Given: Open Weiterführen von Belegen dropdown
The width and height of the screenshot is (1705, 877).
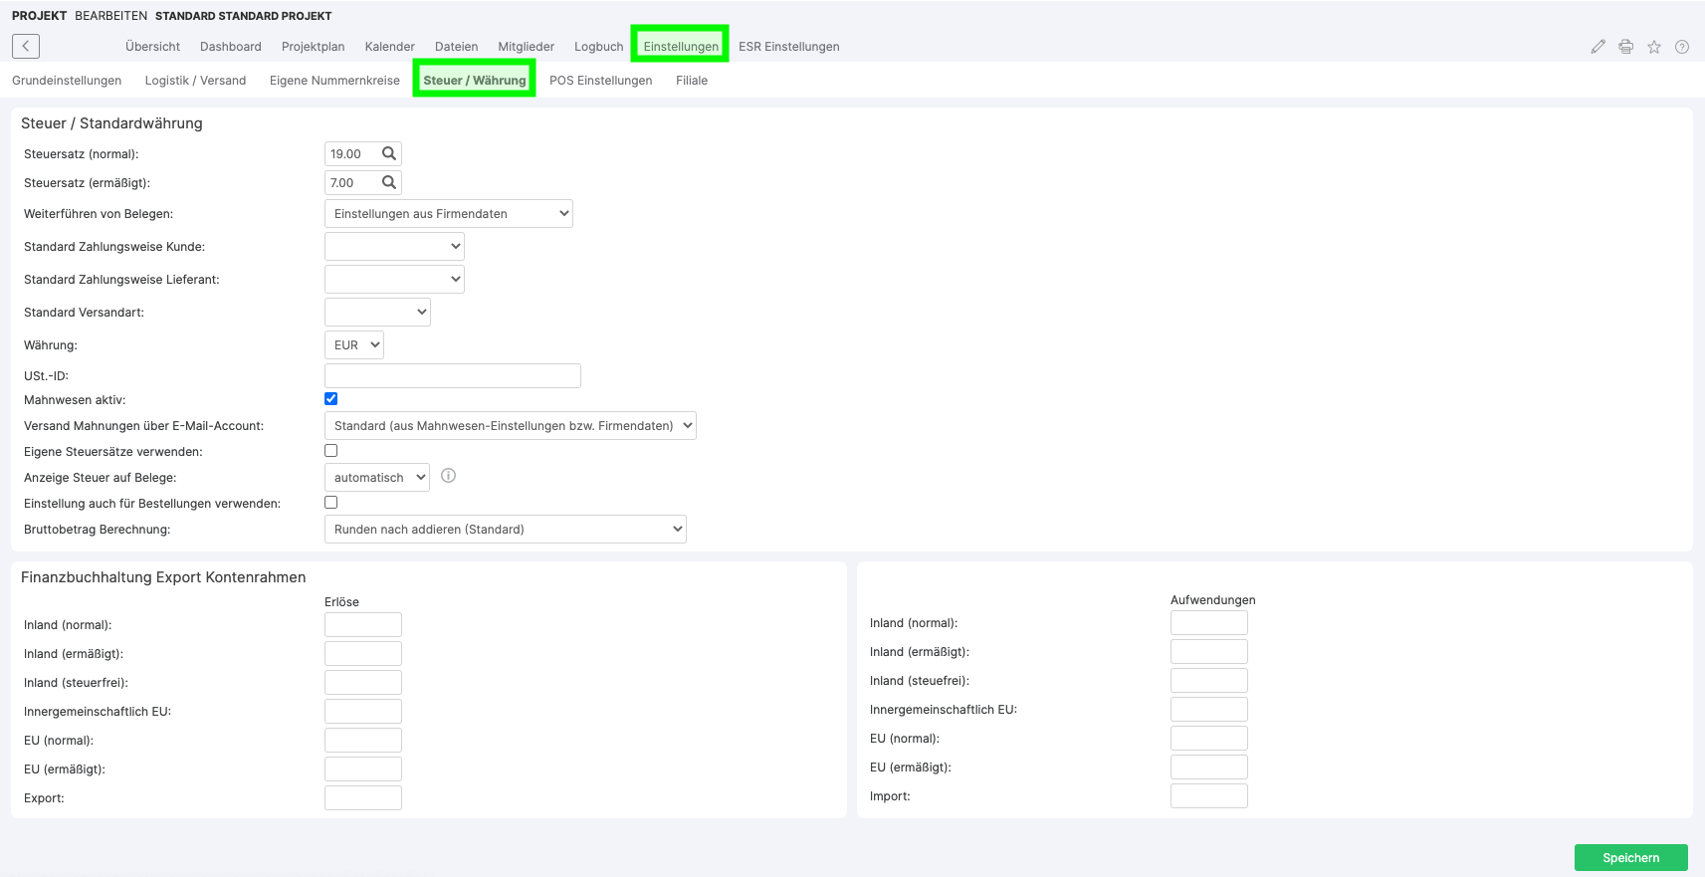Looking at the screenshot, I should 449,214.
